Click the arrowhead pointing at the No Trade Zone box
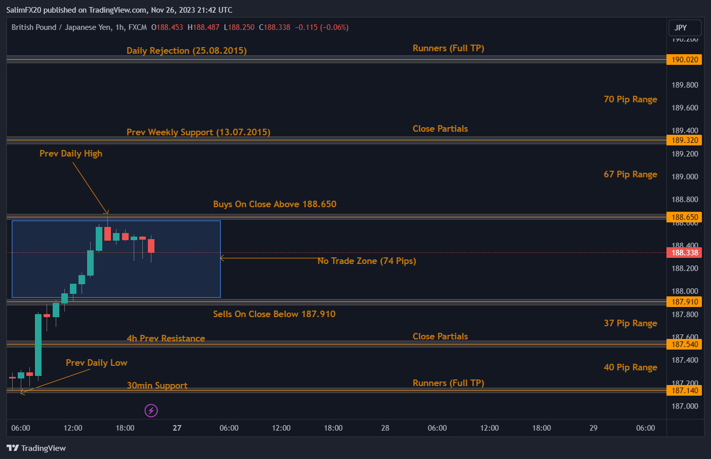Viewport: 711px width, 459px height. pyautogui.click(x=222, y=258)
